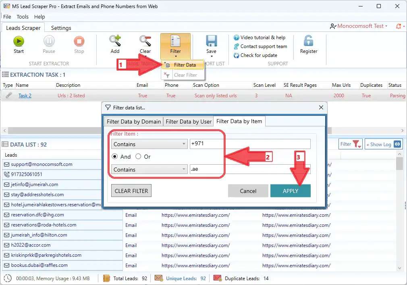The height and width of the screenshot is (285, 407).
Task: Click the Filter funnel button in data list
Action: [x=351, y=145]
